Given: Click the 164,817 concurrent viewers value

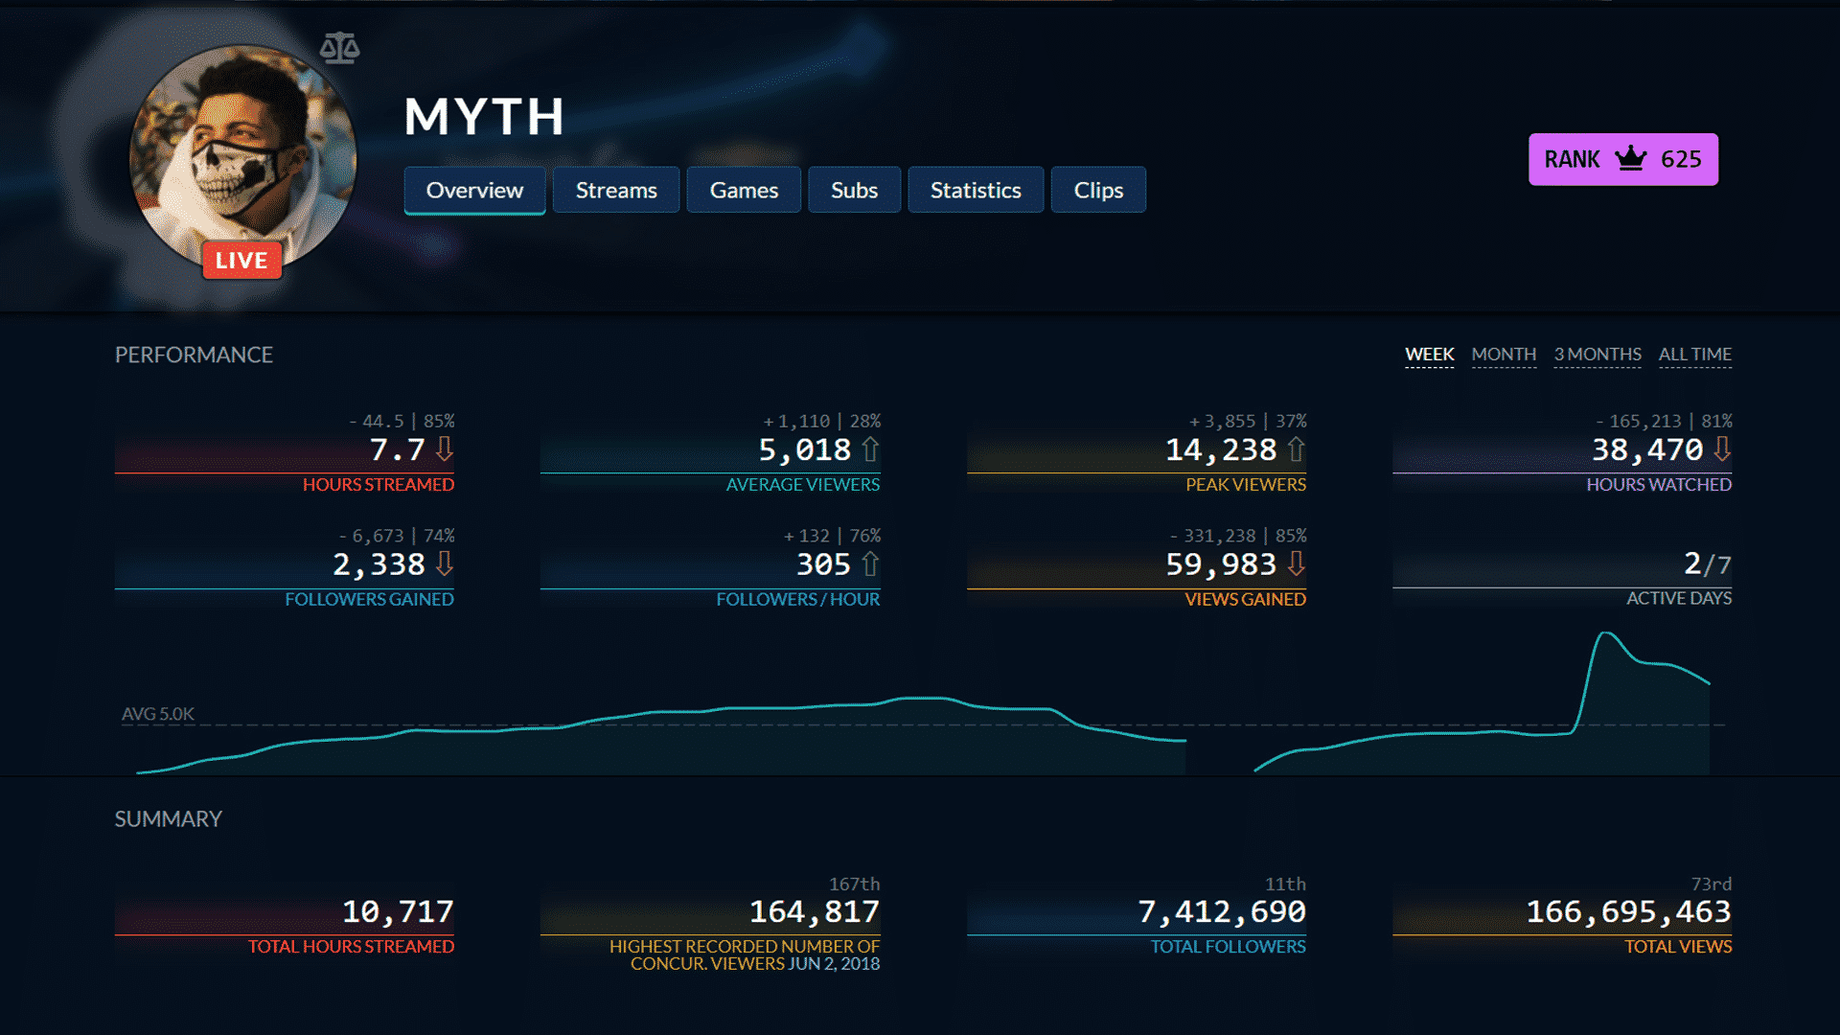Looking at the screenshot, I should tap(814, 911).
